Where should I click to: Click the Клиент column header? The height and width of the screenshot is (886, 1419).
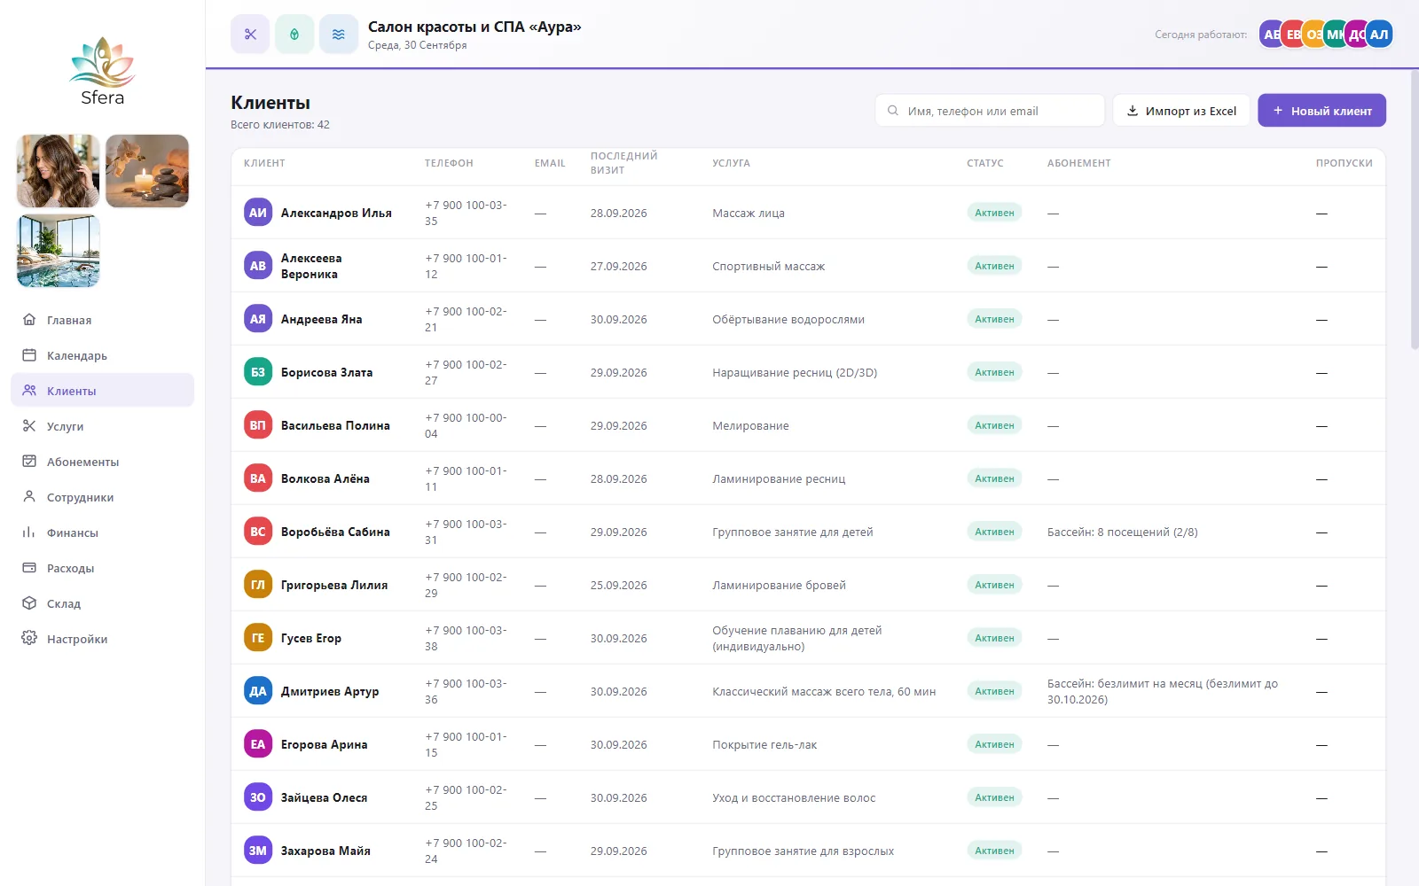[264, 163]
